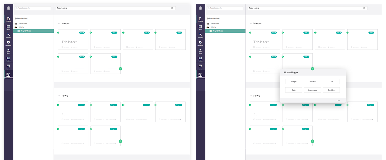
Task: Select Matrix tree item, Pick field type screenshot
Action: pos(213,27)
